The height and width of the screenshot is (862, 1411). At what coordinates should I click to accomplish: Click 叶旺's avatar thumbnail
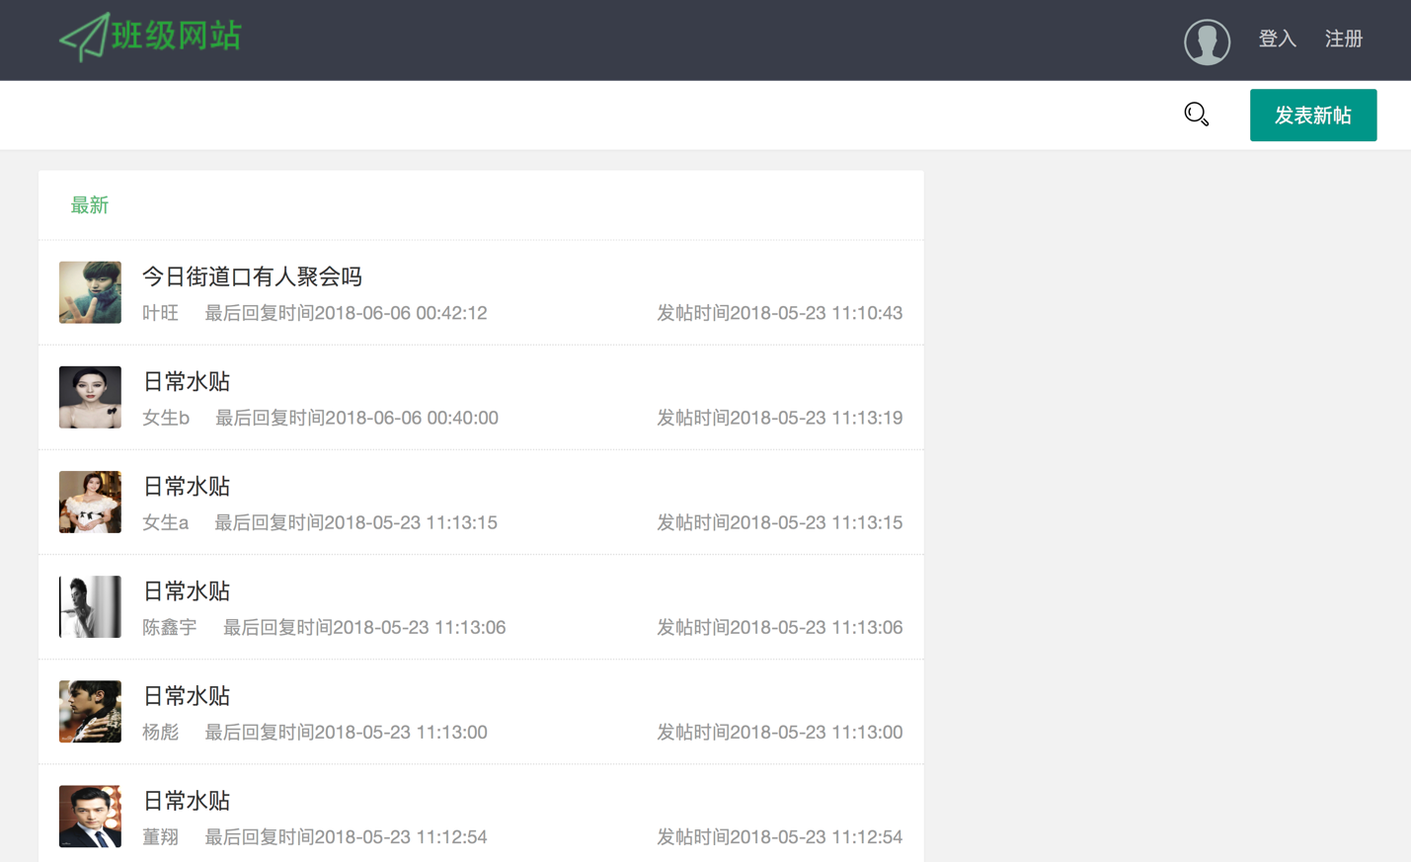[x=90, y=292]
